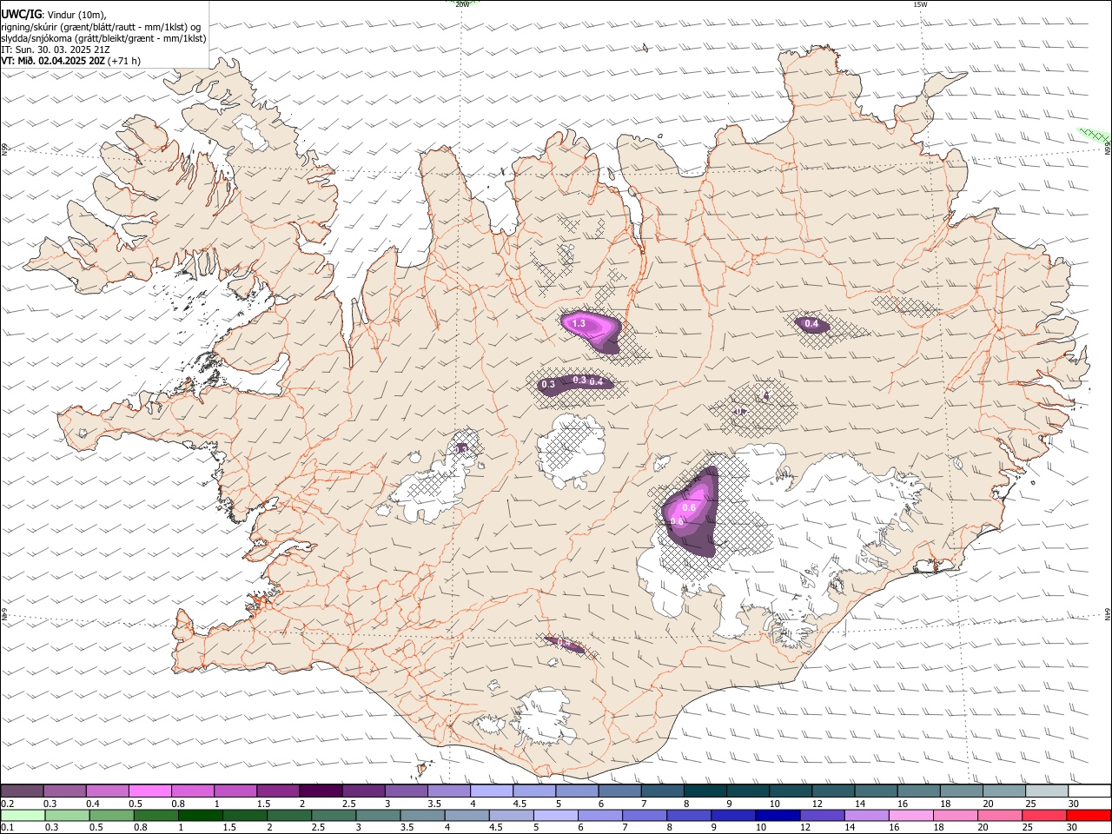Click the "15W" longitude label
The image size is (1112, 834).
[x=919, y=4]
